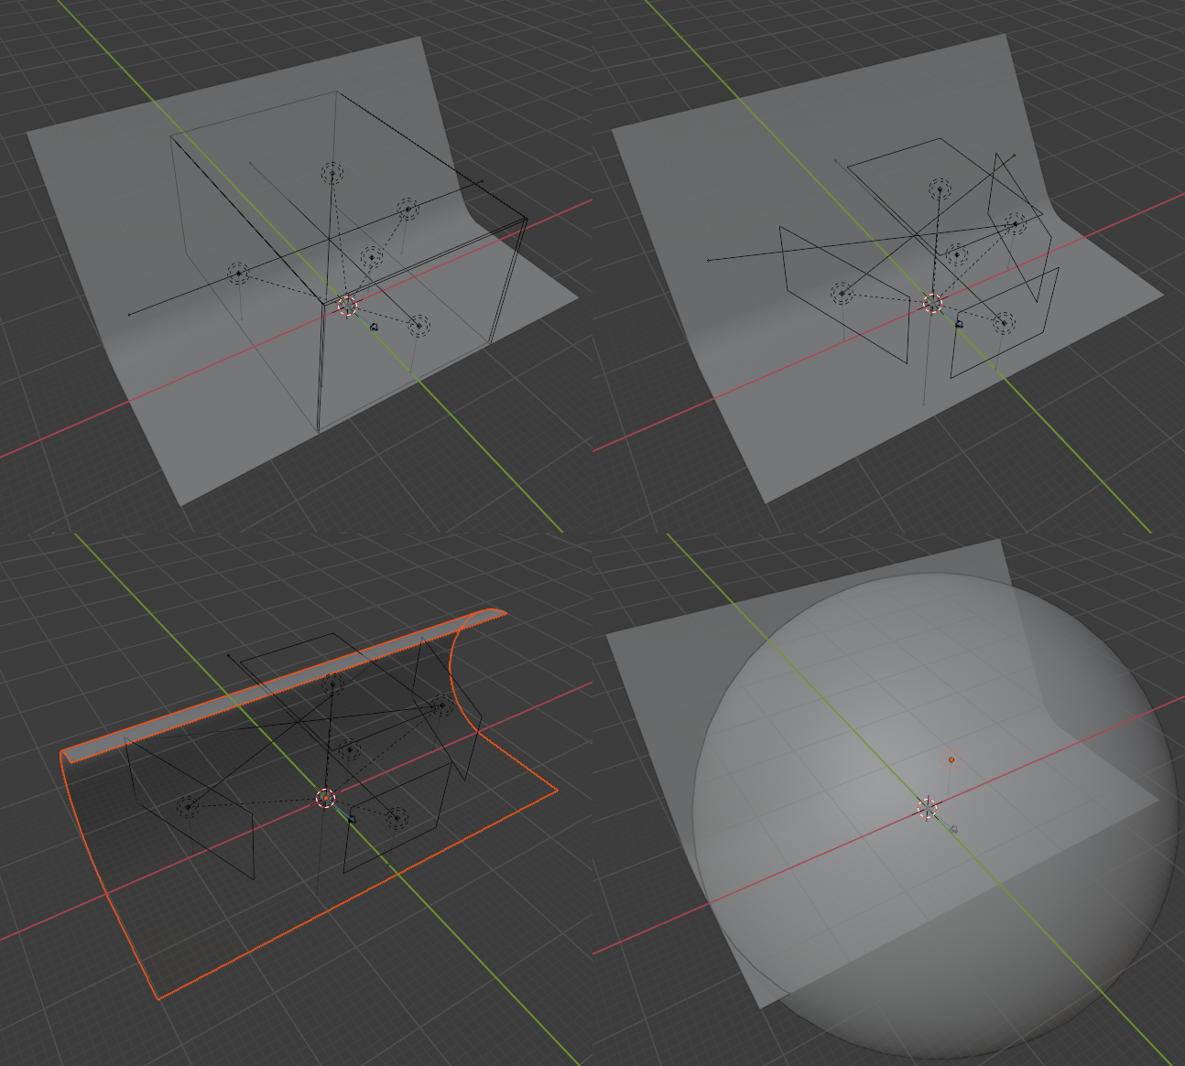Image resolution: width=1185 pixels, height=1066 pixels.
Task: Select the camera icon in the top-left viewport
Action: pyautogui.click(x=375, y=327)
